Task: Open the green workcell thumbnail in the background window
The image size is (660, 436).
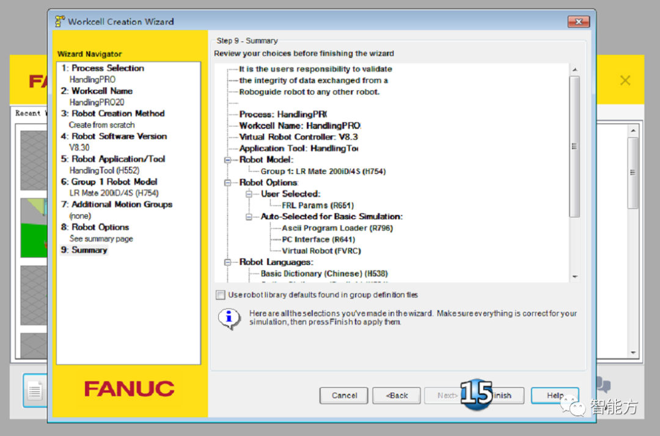Action: click(x=34, y=228)
